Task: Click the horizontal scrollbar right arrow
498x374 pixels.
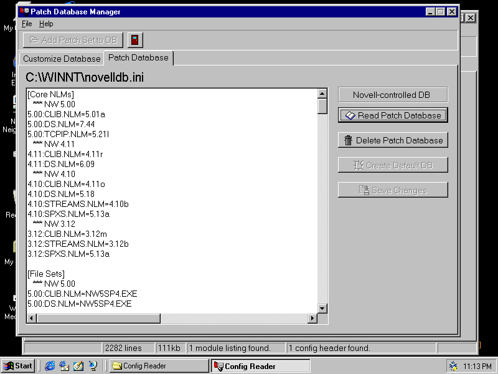Action: tap(312, 319)
